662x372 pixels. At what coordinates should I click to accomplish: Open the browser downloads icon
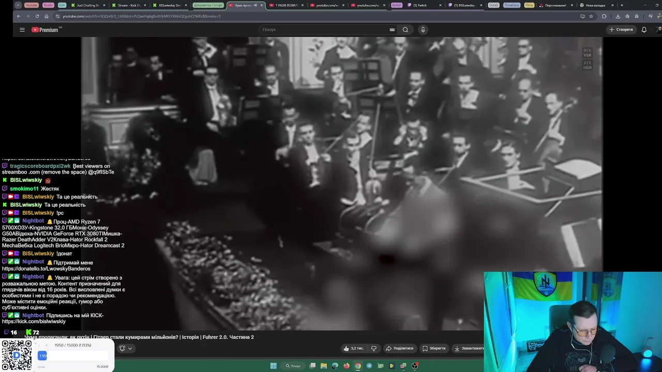[618, 16]
